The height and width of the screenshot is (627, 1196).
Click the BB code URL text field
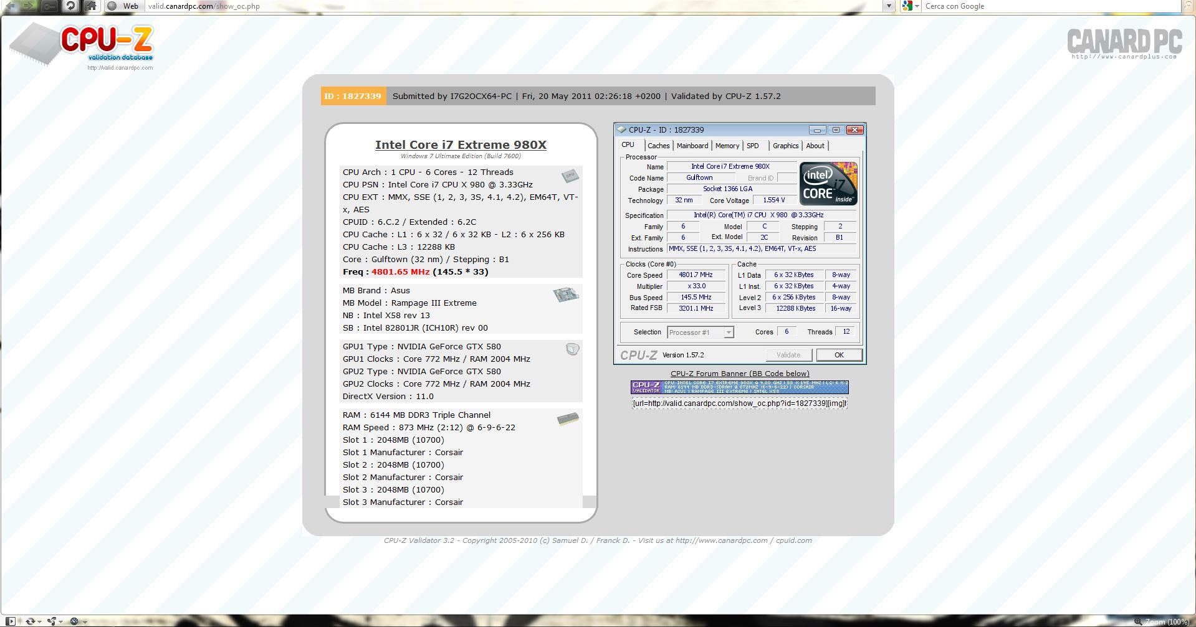pos(739,403)
